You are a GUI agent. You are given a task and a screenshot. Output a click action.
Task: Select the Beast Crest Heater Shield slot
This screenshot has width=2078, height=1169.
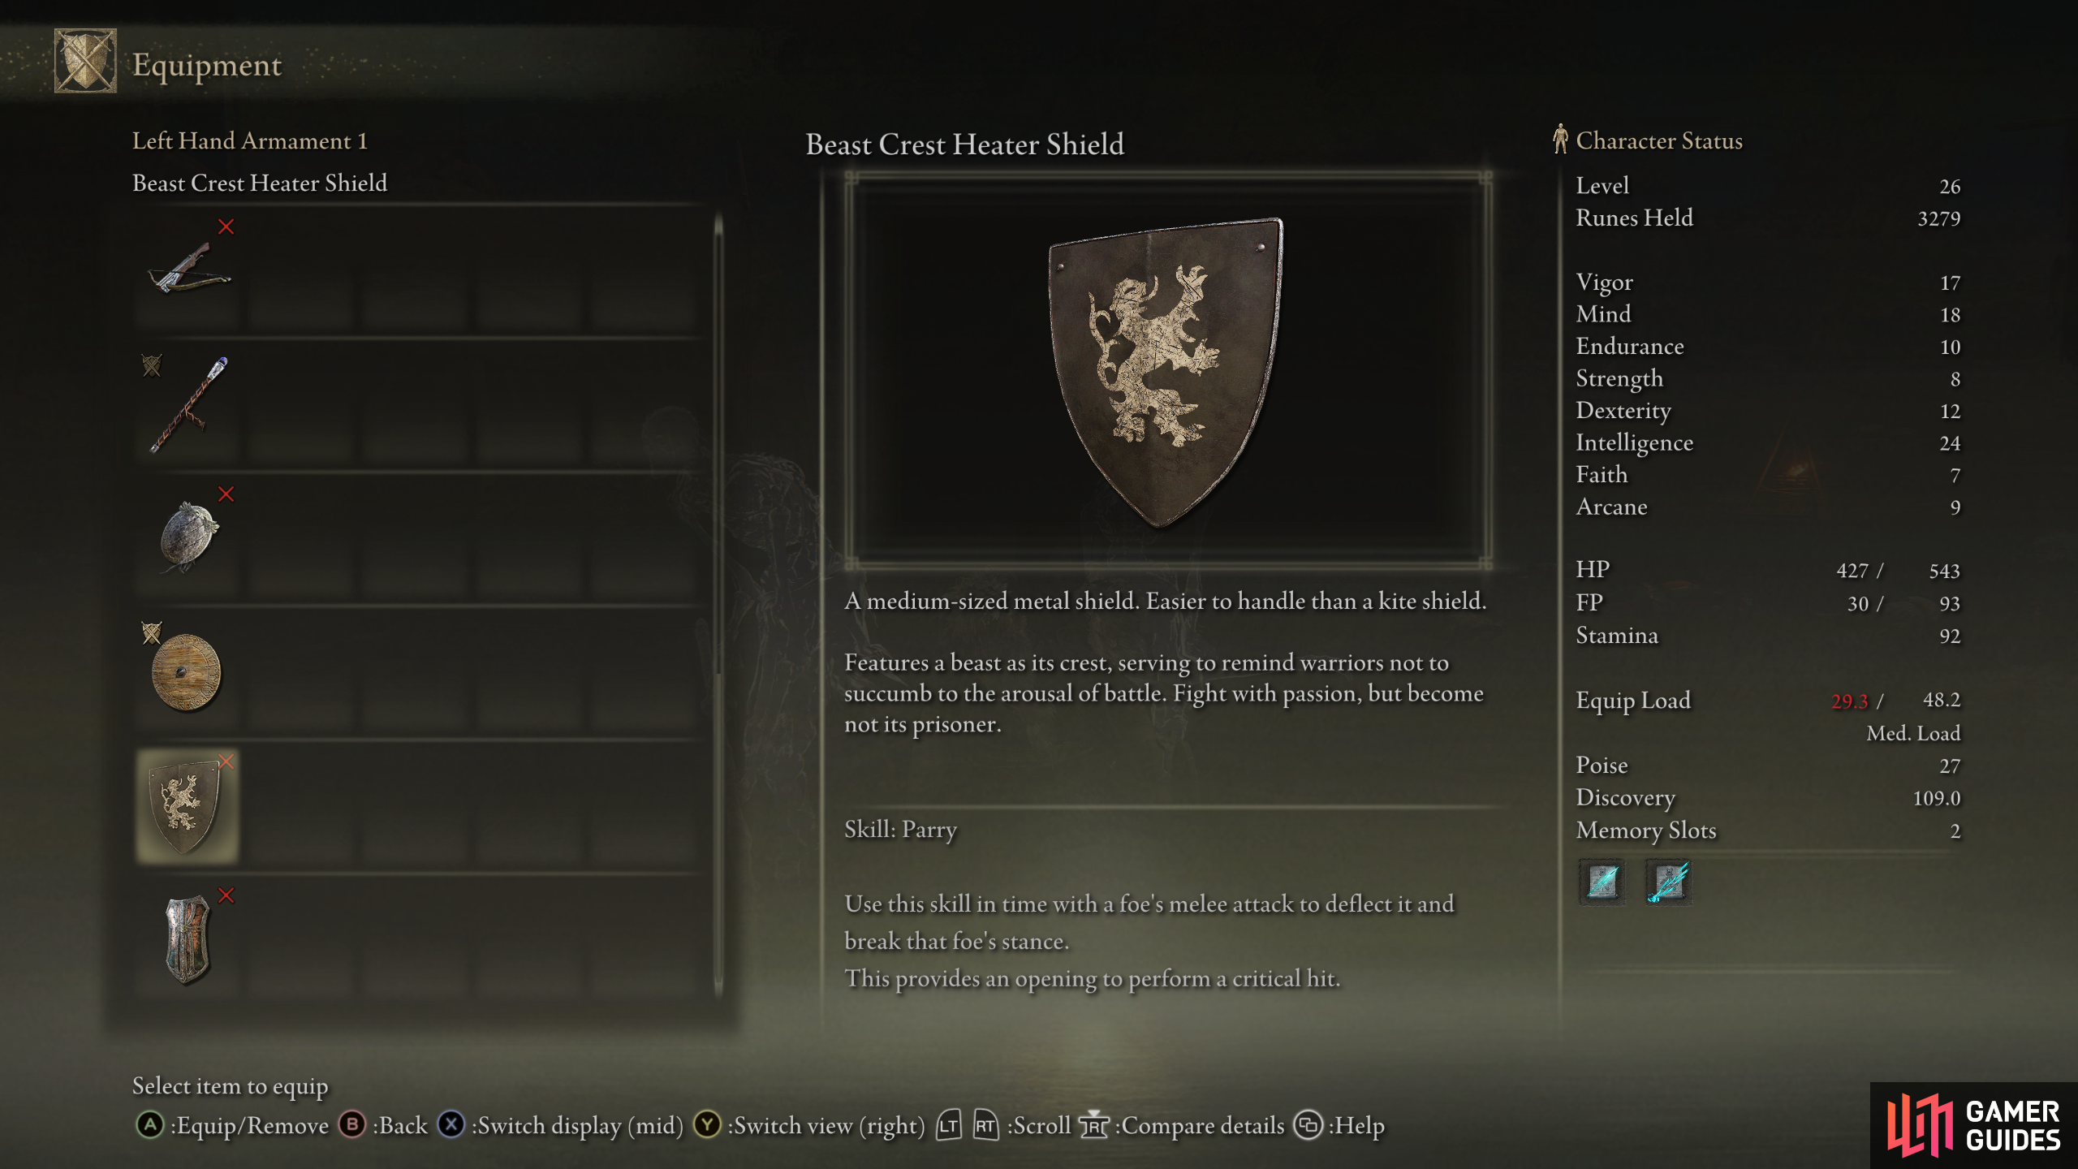(x=188, y=805)
